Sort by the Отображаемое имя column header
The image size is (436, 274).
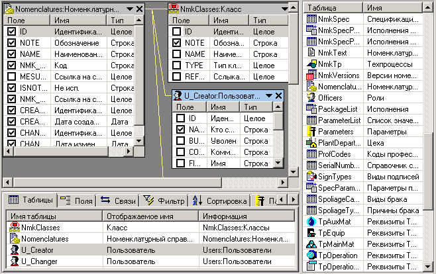point(150,216)
